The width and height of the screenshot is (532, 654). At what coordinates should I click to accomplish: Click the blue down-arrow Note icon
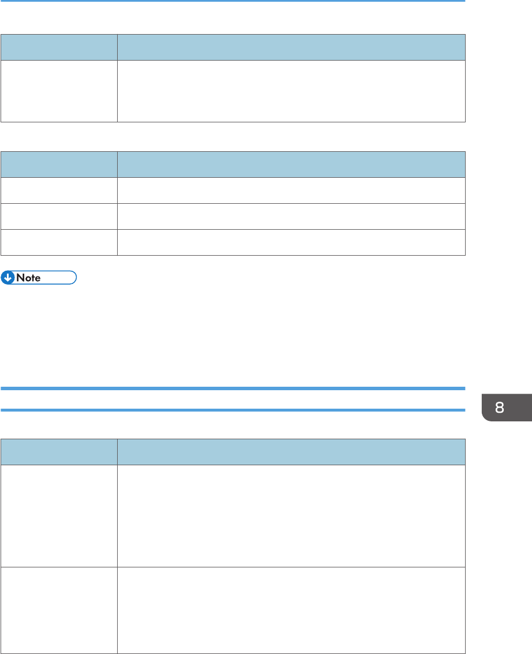click(x=8, y=278)
